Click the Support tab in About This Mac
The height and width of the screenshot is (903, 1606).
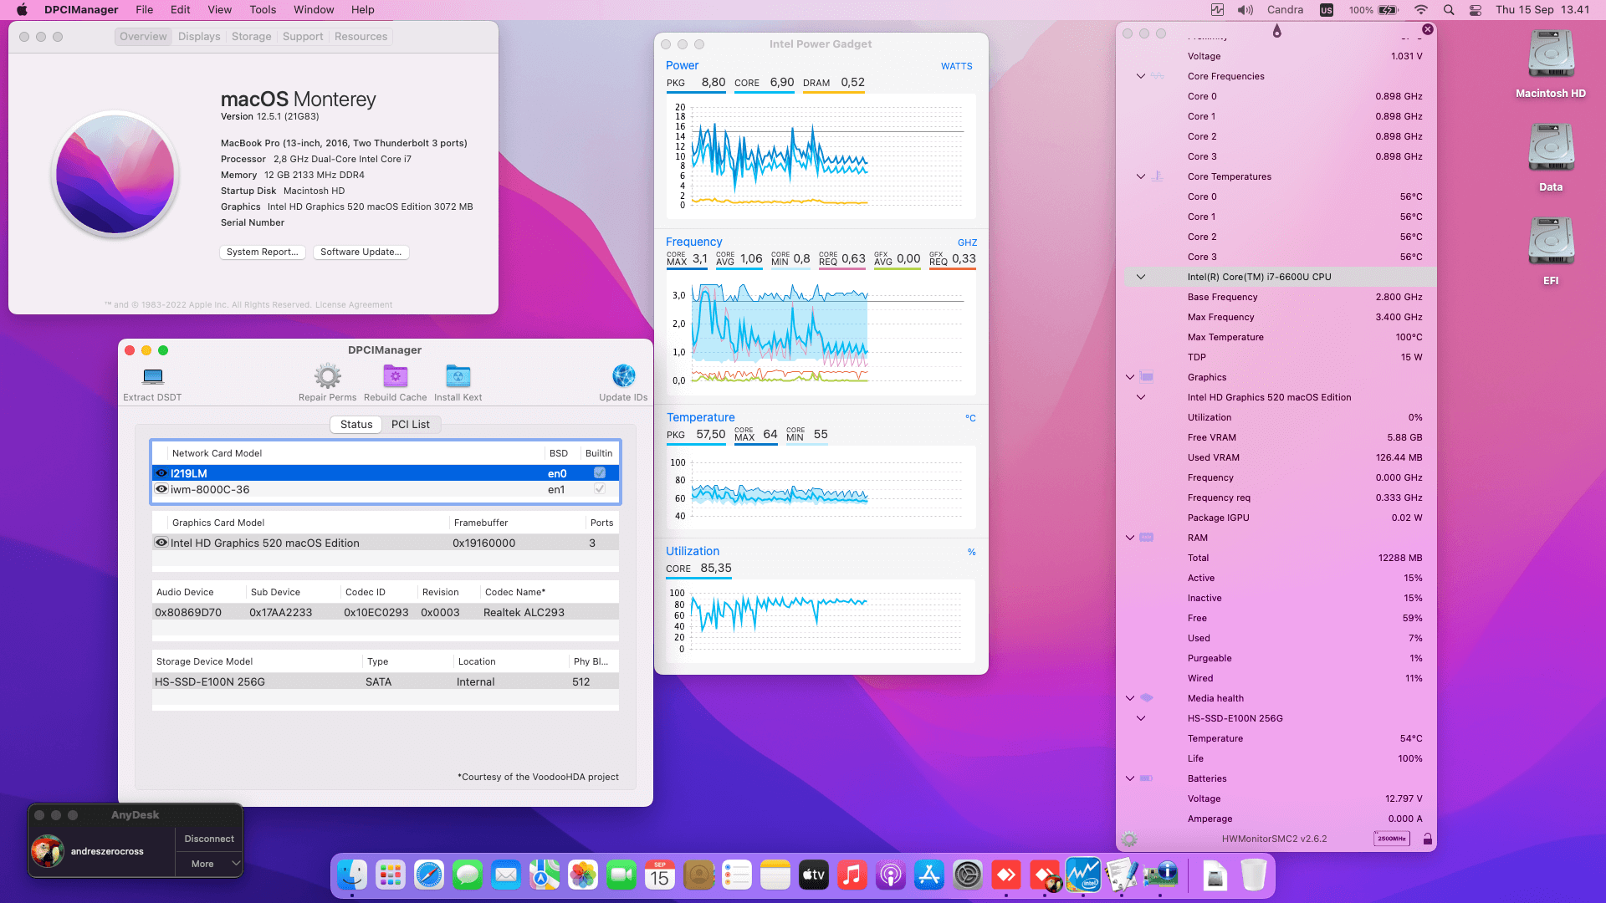pyautogui.click(x=303, y=37)
